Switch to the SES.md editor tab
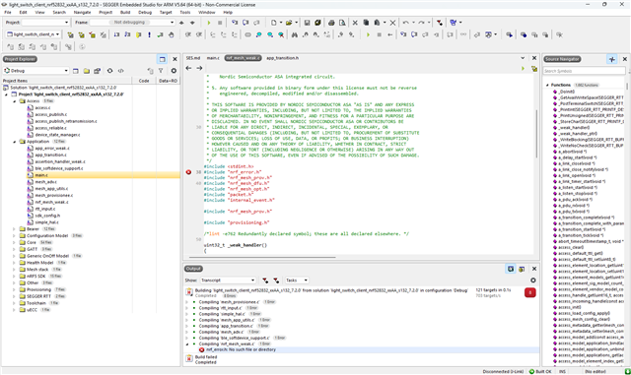The width and height of the screenshot is (631, 375). coord(193,58)
